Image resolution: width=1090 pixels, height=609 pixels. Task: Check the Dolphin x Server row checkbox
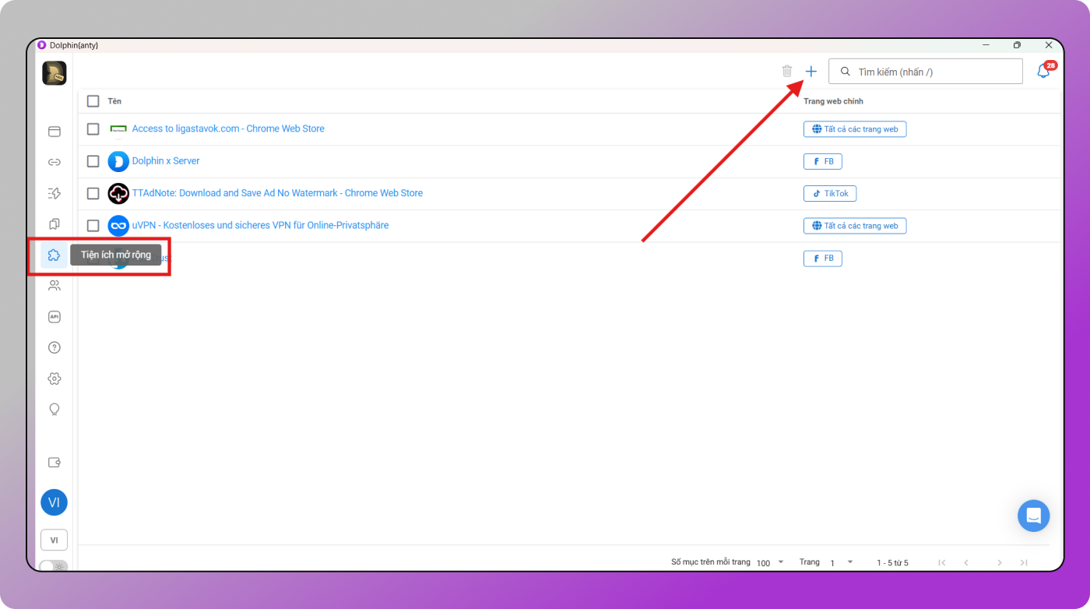click(x=93, y=161)
